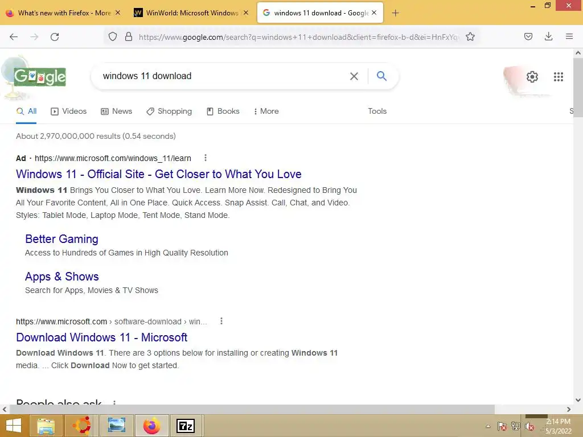Open the Apps & Shows sitelink
Viewport: 583px width, 437px height.
tap(61, 277)
